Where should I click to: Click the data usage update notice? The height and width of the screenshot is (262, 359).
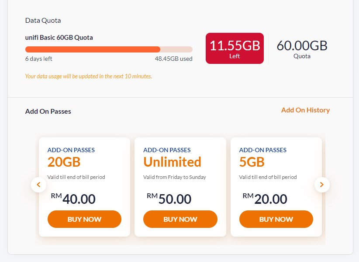pyautogui.click(x=89, y=76)
